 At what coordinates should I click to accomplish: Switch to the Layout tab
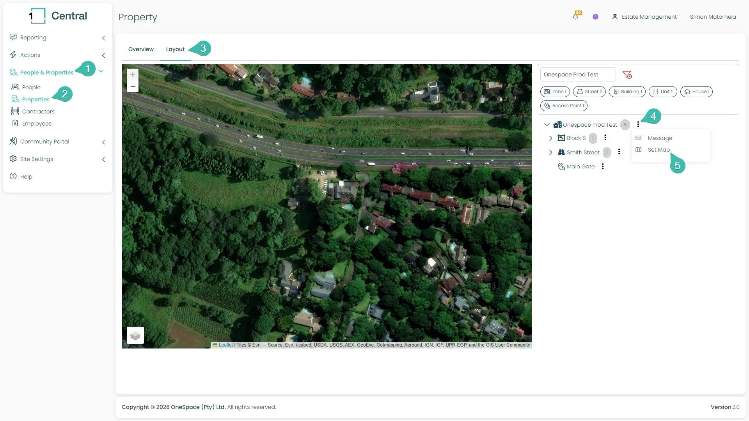coord(175,49)
